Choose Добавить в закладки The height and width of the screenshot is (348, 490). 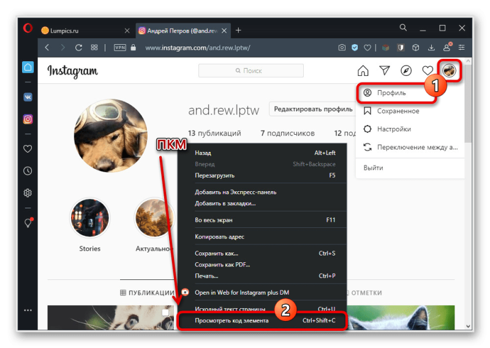262,203
